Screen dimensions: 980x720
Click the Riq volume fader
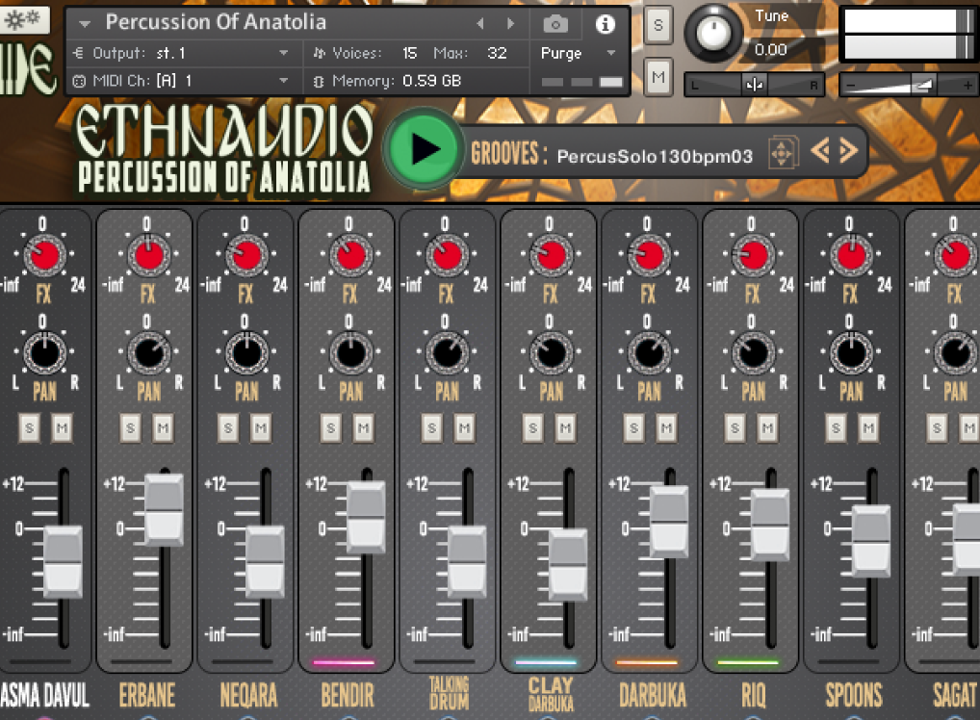770,526
